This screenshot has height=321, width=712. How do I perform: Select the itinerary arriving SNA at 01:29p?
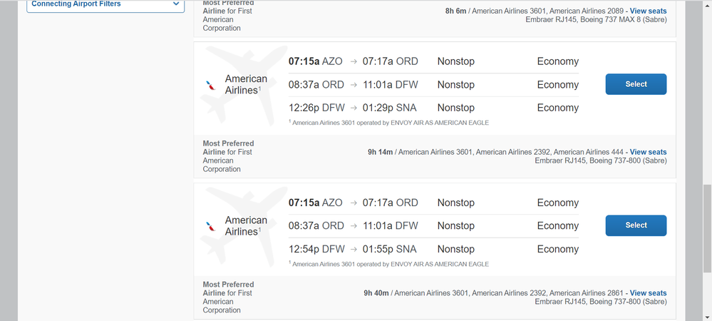(x=636, y=84)
